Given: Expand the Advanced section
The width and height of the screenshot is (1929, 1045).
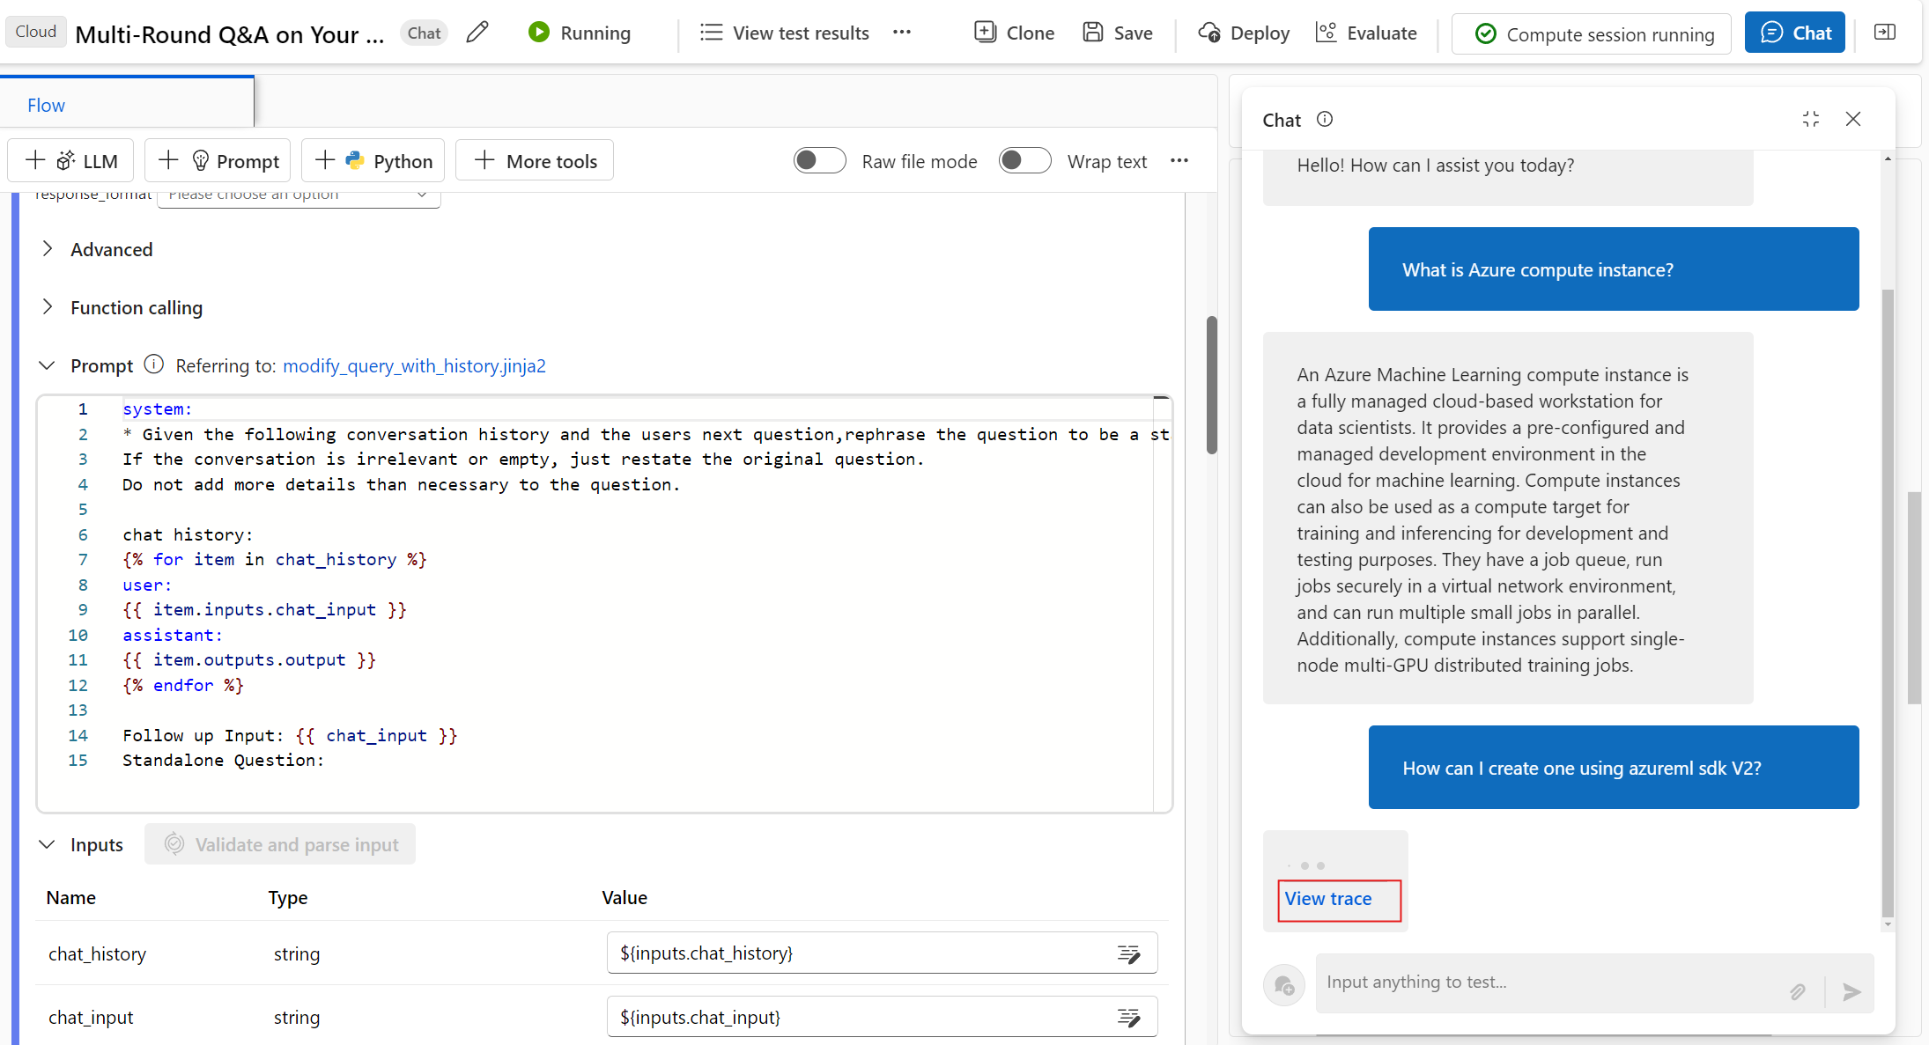Looking at the screenshot, I should [x=48, y=249].
